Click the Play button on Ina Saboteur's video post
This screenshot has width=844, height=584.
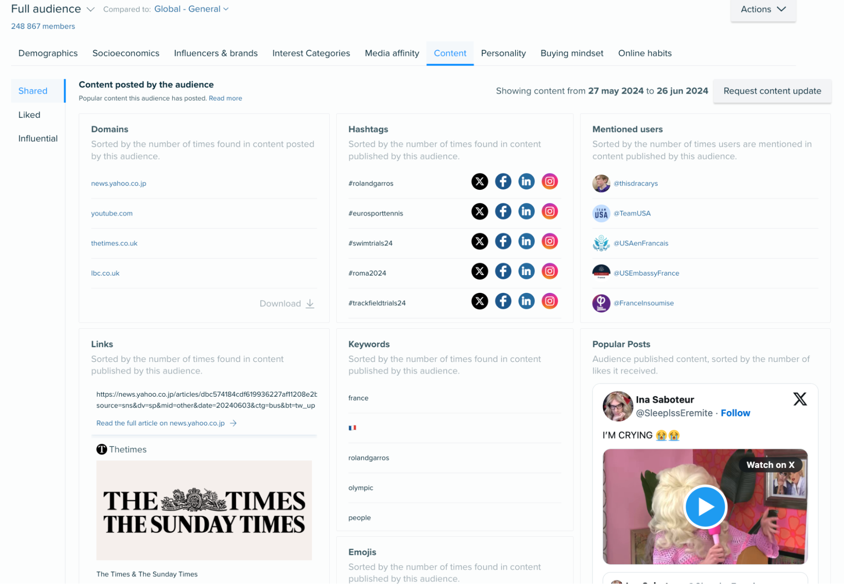[x=705, y=506]
